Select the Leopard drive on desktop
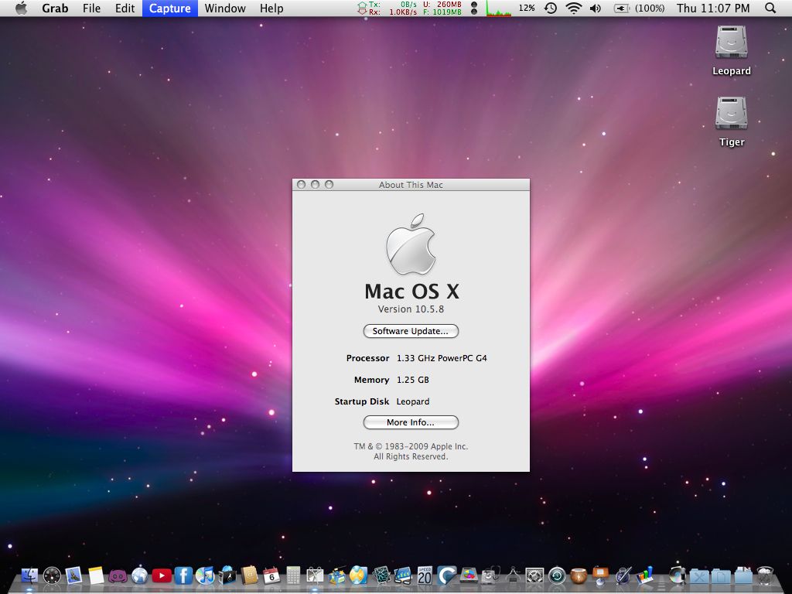The height and width of the screenshot is (594, 792). pos(732,50)
